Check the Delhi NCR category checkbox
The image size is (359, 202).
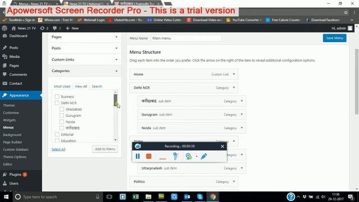pyautogui.click(x=57, y=103)
